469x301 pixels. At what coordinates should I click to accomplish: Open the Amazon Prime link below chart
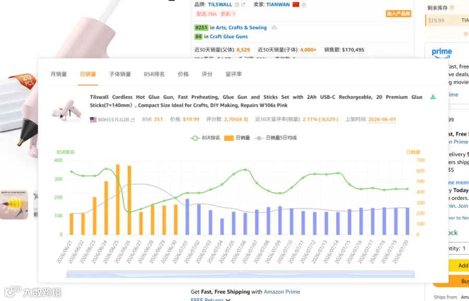(x=282, y=292)
